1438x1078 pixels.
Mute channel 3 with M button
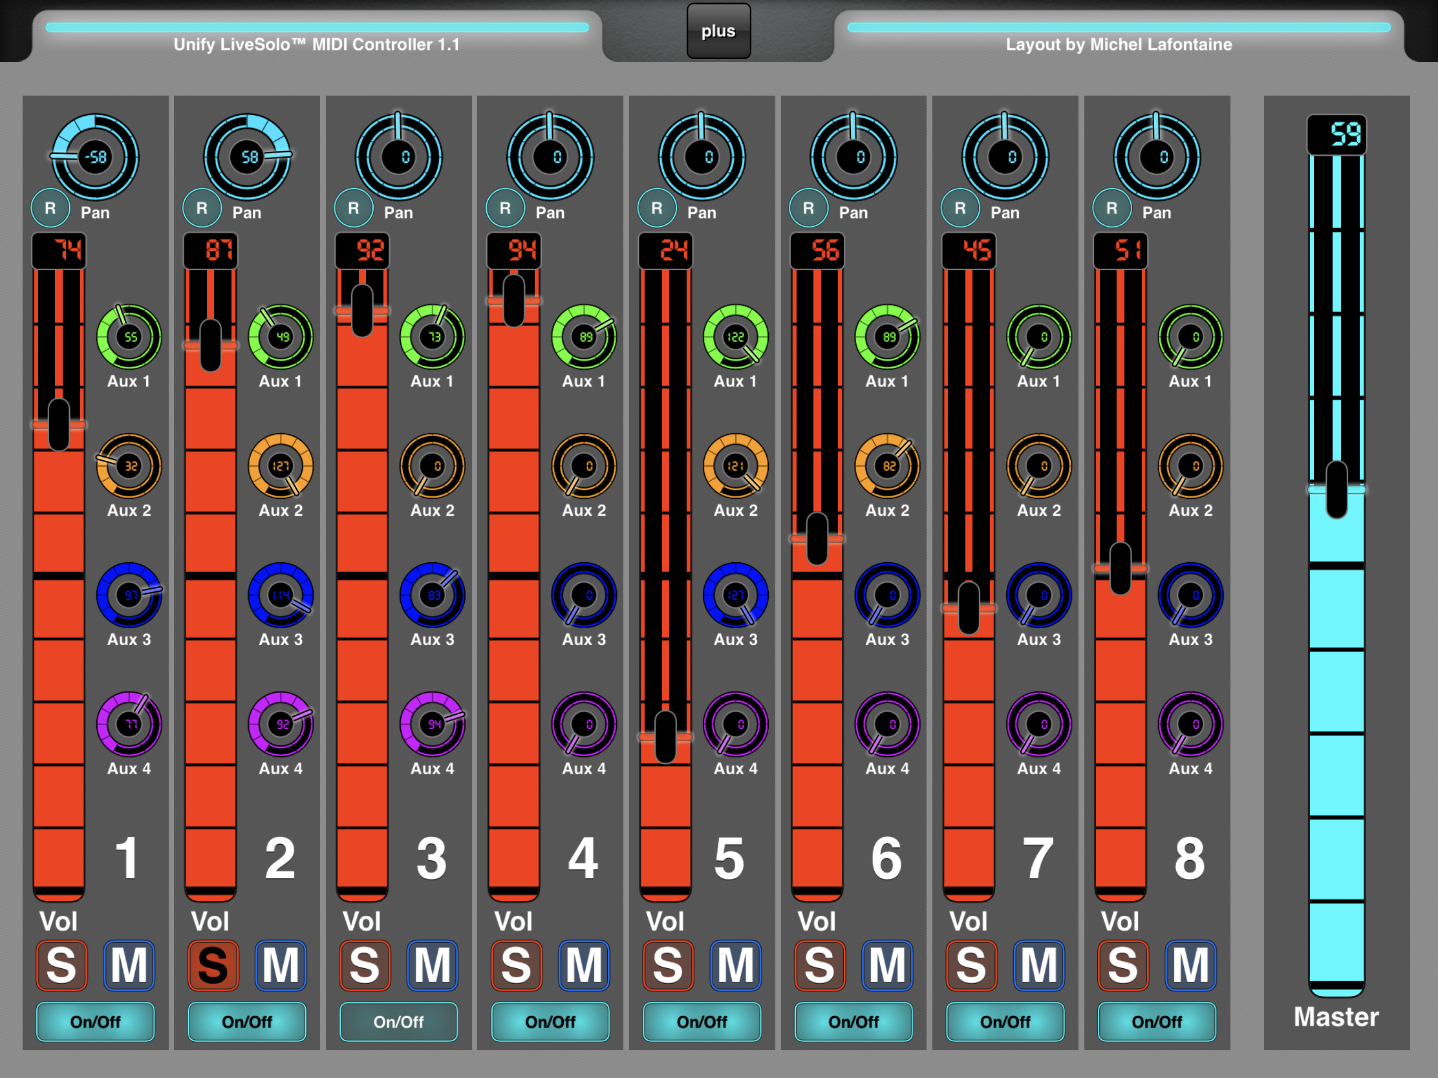click(433, 966)
